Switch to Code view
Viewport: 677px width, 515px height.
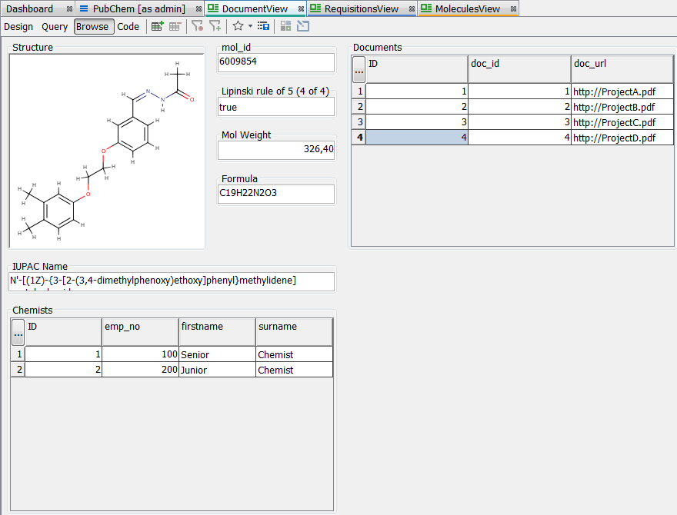pyautogui.click(x=128, y=27)
